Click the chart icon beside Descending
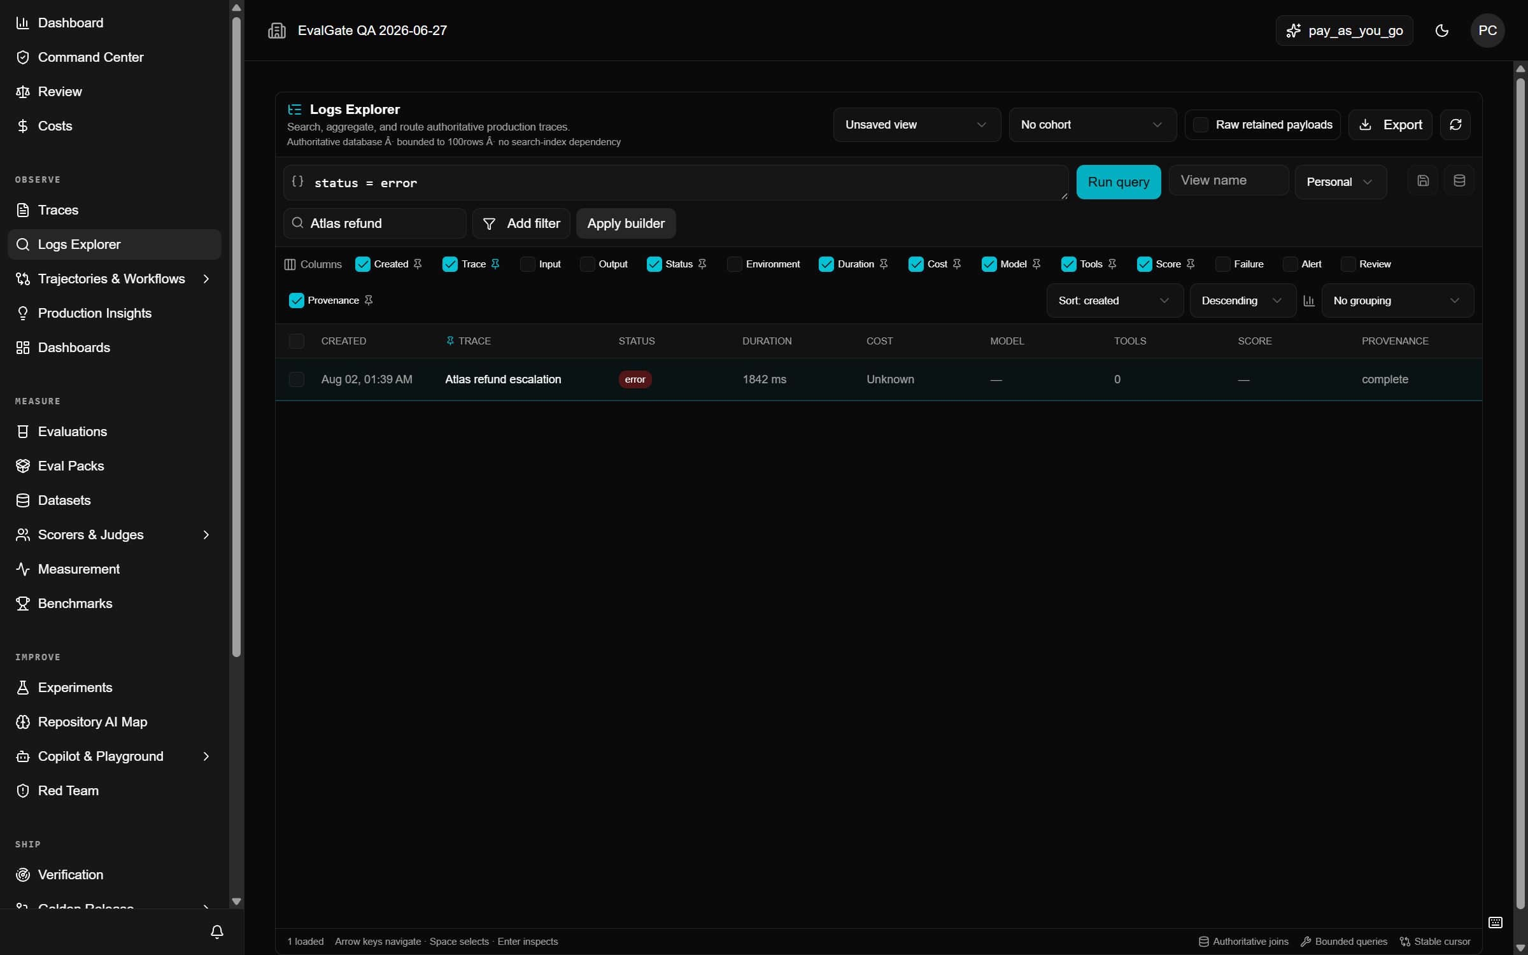 point(1308,301)
